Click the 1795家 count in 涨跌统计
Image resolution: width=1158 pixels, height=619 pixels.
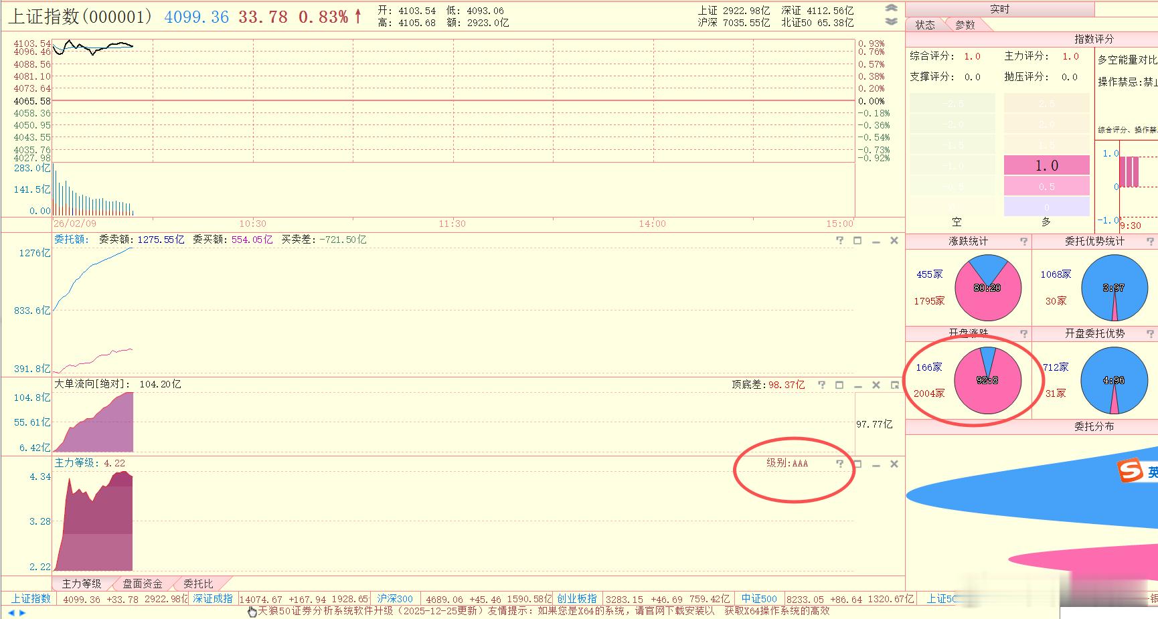929,301
